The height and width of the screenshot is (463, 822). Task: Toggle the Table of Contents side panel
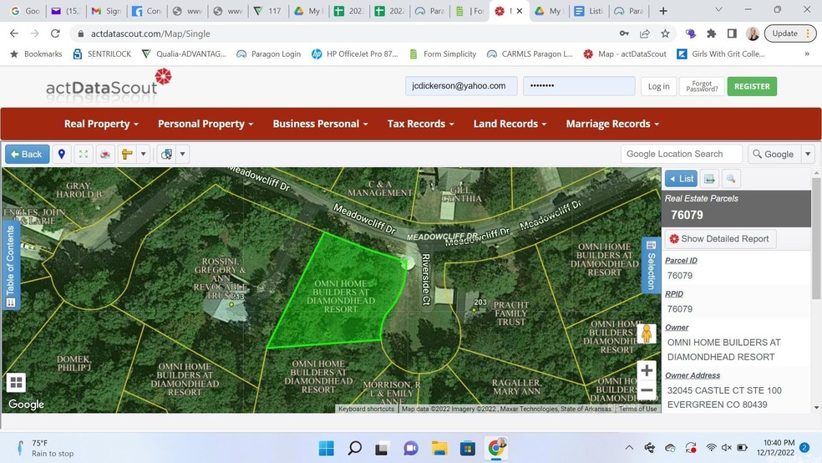(11, 266)
